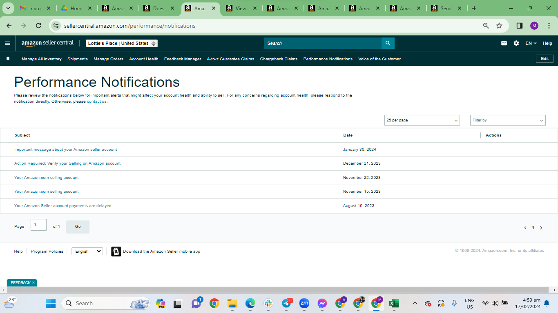Go back to the previous page

[9, 26]
